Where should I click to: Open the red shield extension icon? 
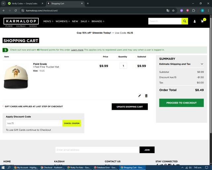coord(187,10)
